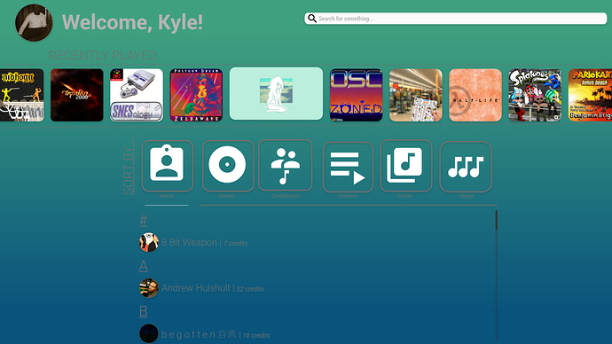
Task: Select the # section heading
Action: tap(143, 221)
